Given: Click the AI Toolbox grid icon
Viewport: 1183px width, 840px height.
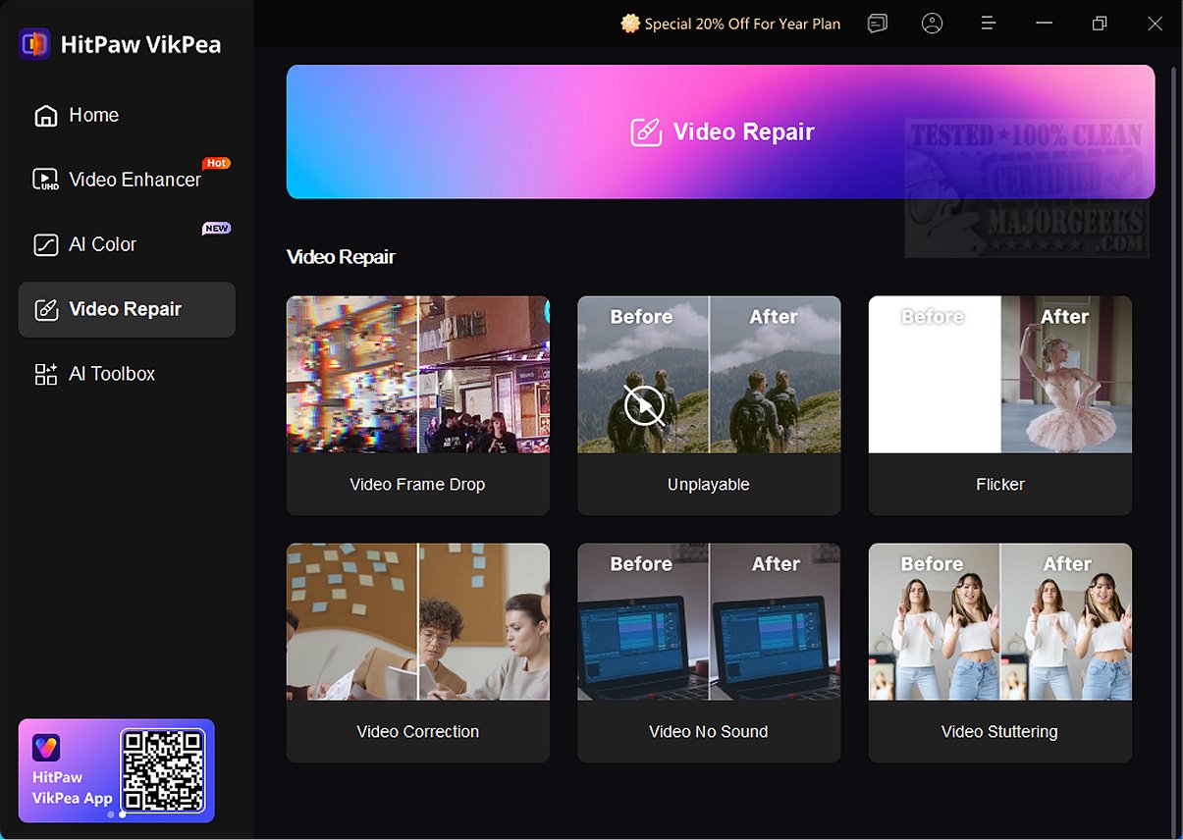Looking at the screenshot, I should (46, 374).
